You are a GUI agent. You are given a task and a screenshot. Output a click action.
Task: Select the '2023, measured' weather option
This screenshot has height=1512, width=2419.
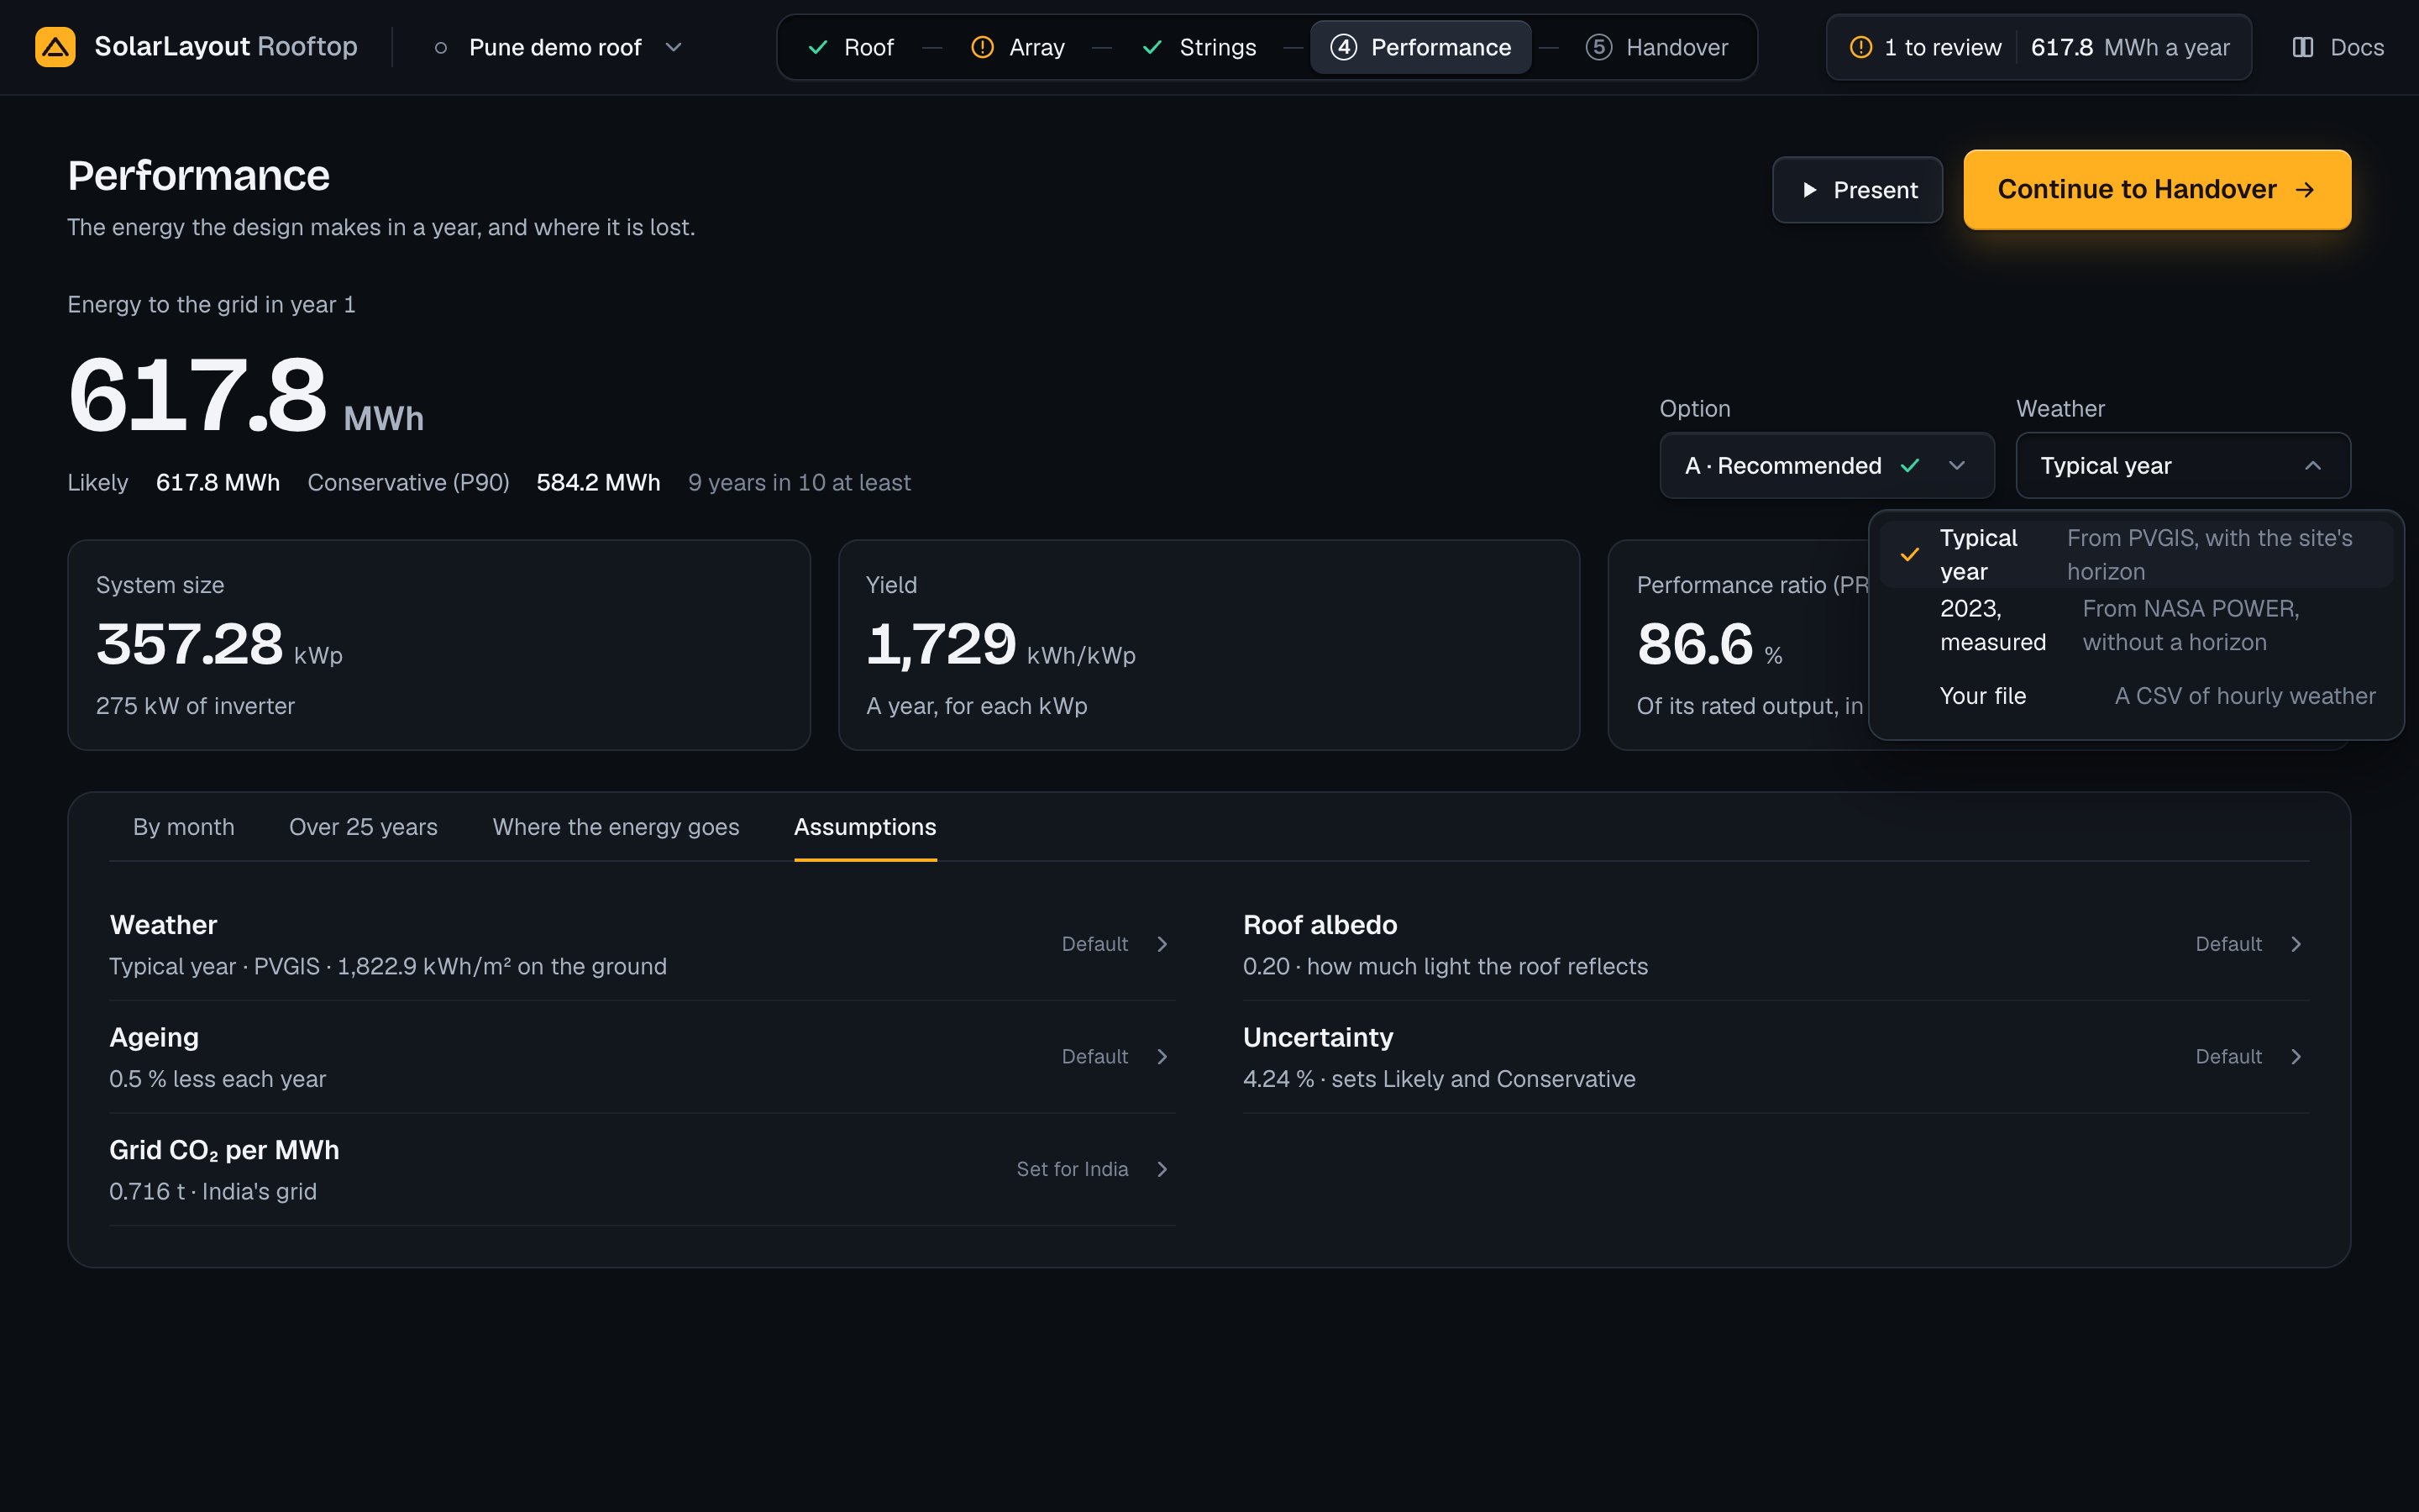click(x=2135, y=626)
